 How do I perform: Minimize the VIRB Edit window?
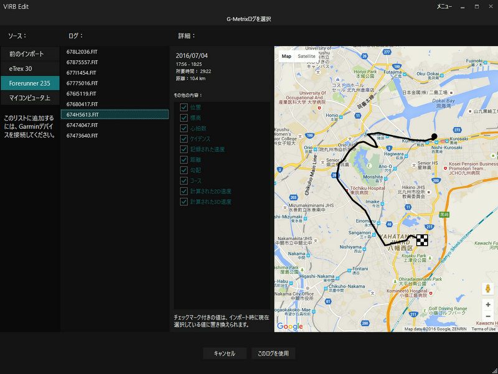pyautogui.click(x=463, y=7)
